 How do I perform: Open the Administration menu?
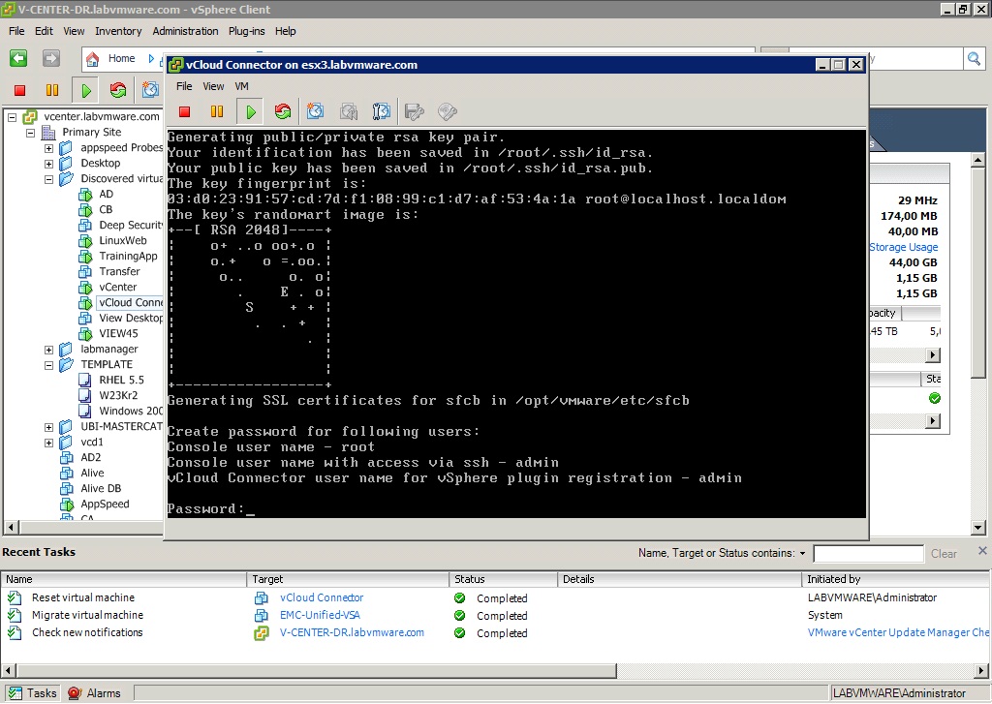coord(185,31)
